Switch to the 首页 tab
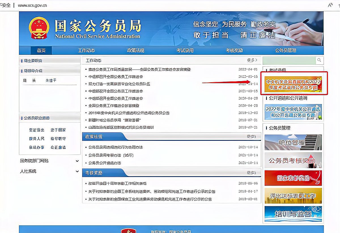 (41, 50)
